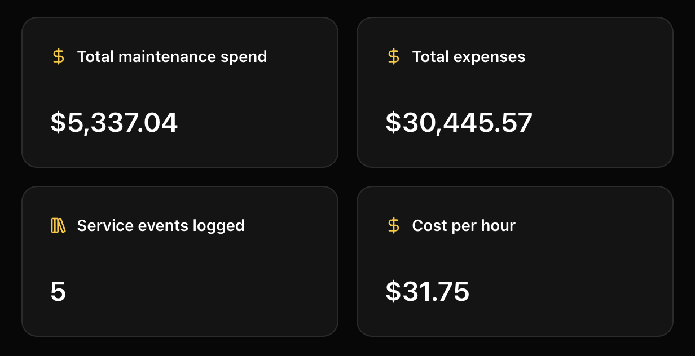Screen dimensions: 695x356
Task: Click the $30,445.57 total expenses value
Action: point(459,122)
